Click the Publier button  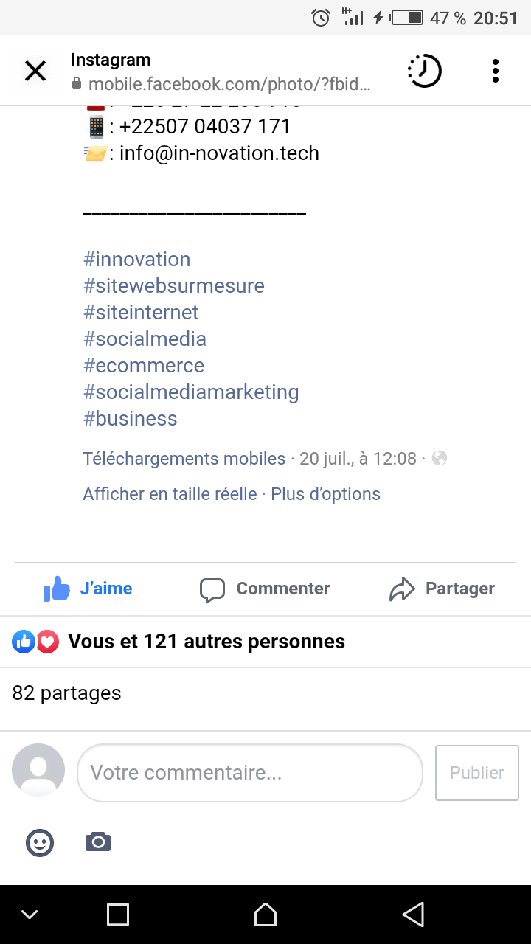pyautogui.click(x=476, y=773)
